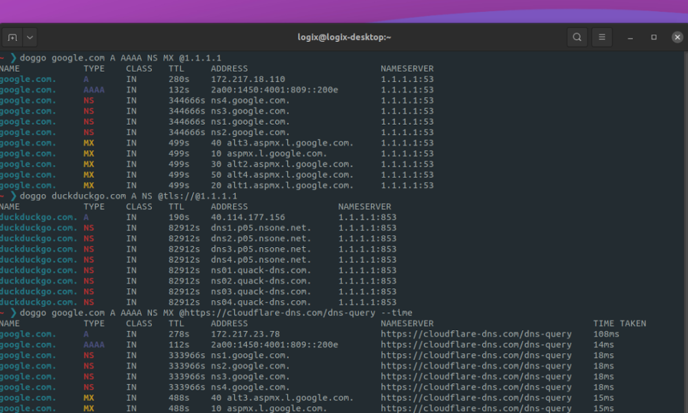Expand the new tab dropdown arrow
Screen dimensions: 688x413
click(30, 37)
